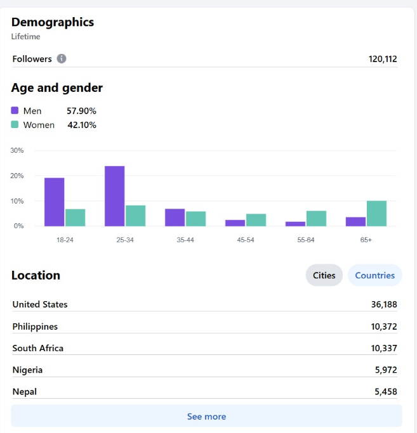
Task: Select the Women bar for 45-54
Action: point(256,220)
